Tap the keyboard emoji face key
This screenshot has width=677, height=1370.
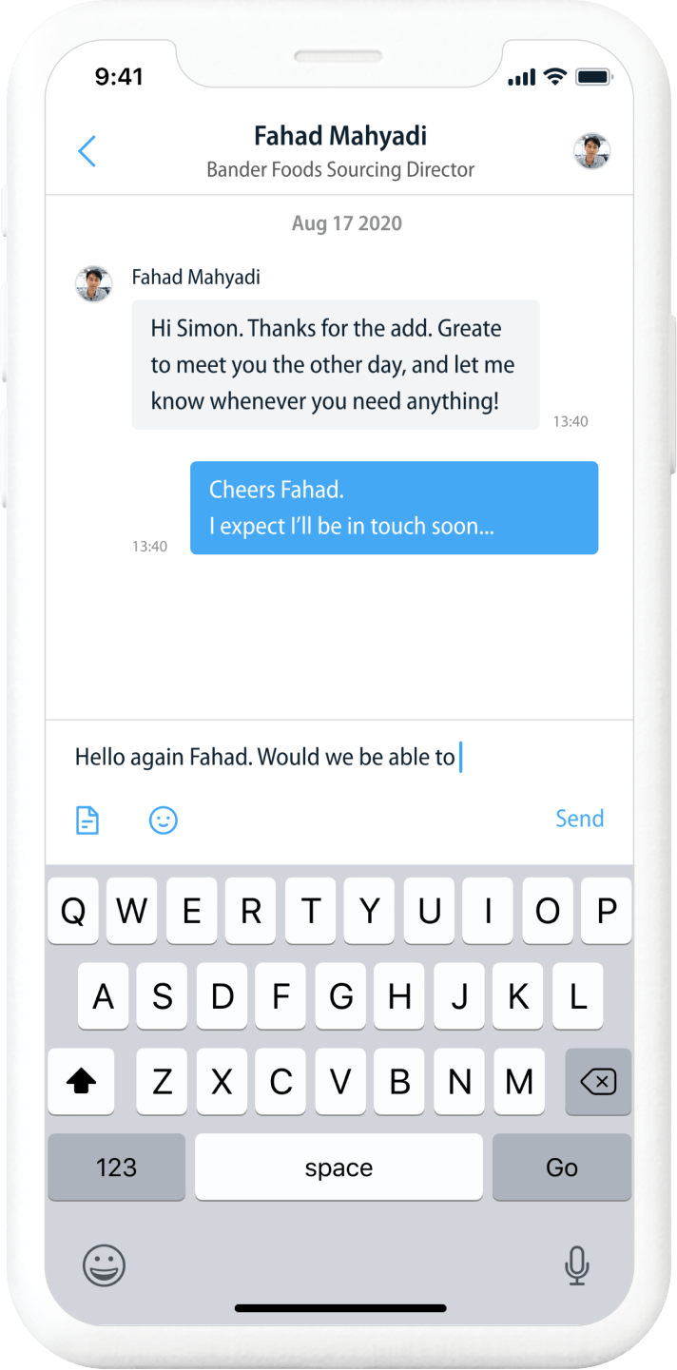point(104,1265)
